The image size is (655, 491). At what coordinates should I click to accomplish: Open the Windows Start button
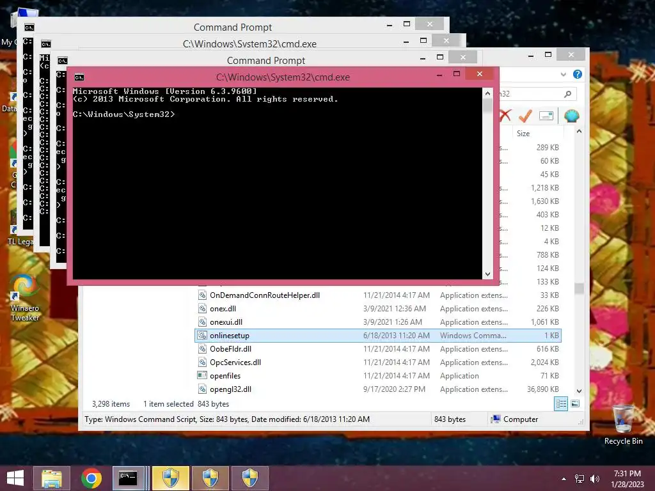tap(15, 478)
